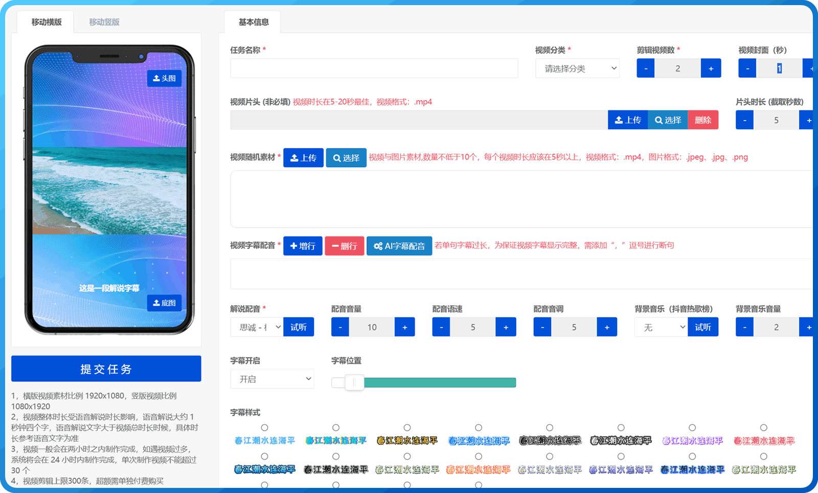Switch to the 移动竖版 tab
Screen dimensions: 818x493
(x=104, y=22)
